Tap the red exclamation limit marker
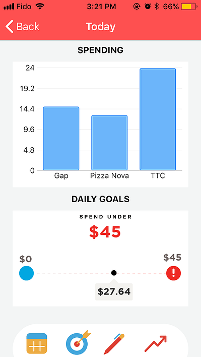 pos(173,273)
